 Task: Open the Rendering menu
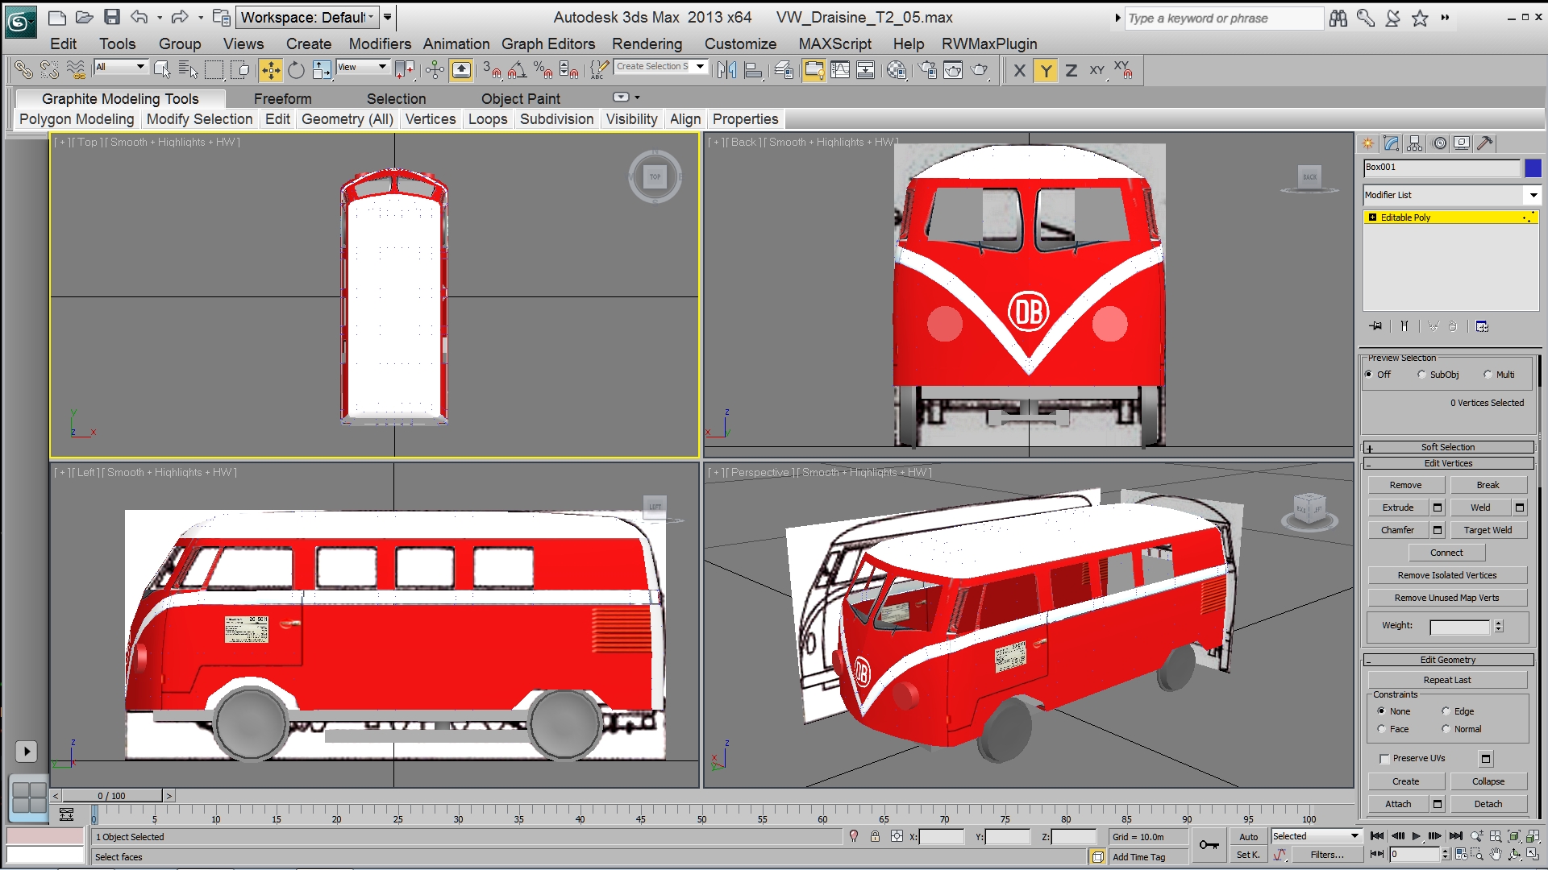click(x=647, y=43)
